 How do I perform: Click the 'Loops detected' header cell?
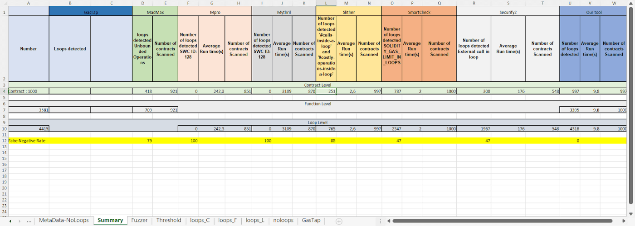70,49
